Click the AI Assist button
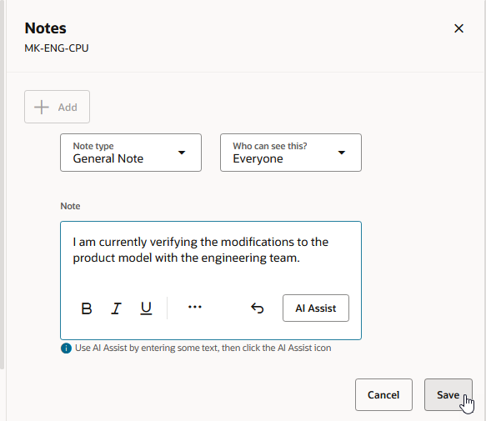486x421 pixels. click(316, 308)
